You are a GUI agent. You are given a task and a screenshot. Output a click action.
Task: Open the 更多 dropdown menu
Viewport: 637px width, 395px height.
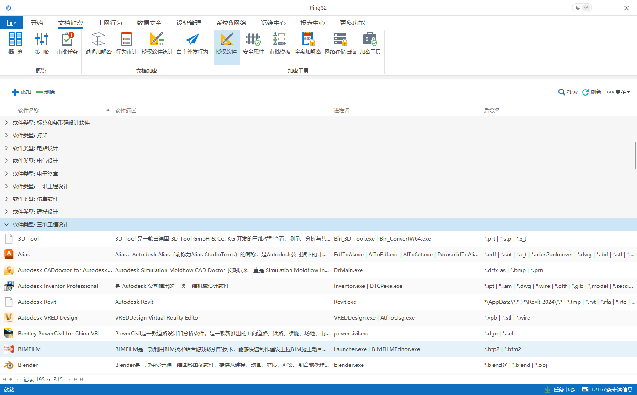[619, 92]
